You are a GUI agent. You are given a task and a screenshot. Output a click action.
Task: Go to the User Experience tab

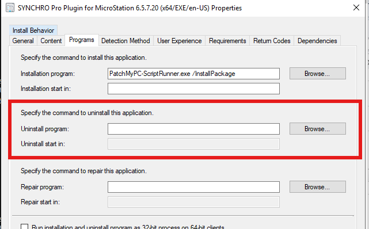(x=180, y=41)
